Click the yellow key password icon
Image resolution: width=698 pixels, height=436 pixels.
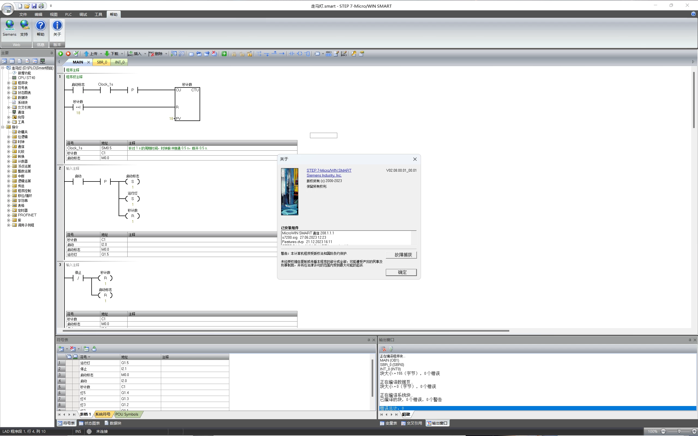(x=354, y=54)
